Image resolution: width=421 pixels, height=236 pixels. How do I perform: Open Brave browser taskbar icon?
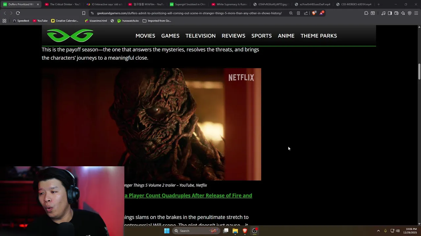click(245, 231)
